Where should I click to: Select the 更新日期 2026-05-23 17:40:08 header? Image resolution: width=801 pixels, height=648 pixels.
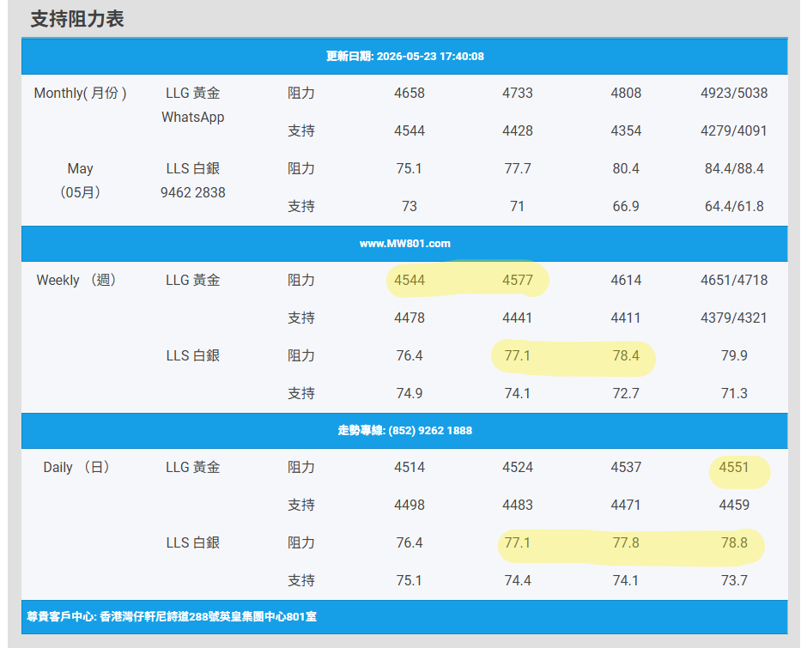pos(404,56)
